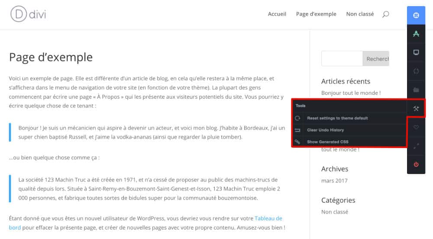This screenshot has height=239, width=433.
Task: Open Non classé in top navigation
Action: click(360, 14)
